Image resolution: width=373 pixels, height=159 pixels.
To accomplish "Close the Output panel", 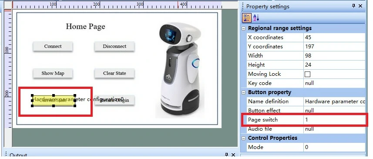I will pos(233,155).
